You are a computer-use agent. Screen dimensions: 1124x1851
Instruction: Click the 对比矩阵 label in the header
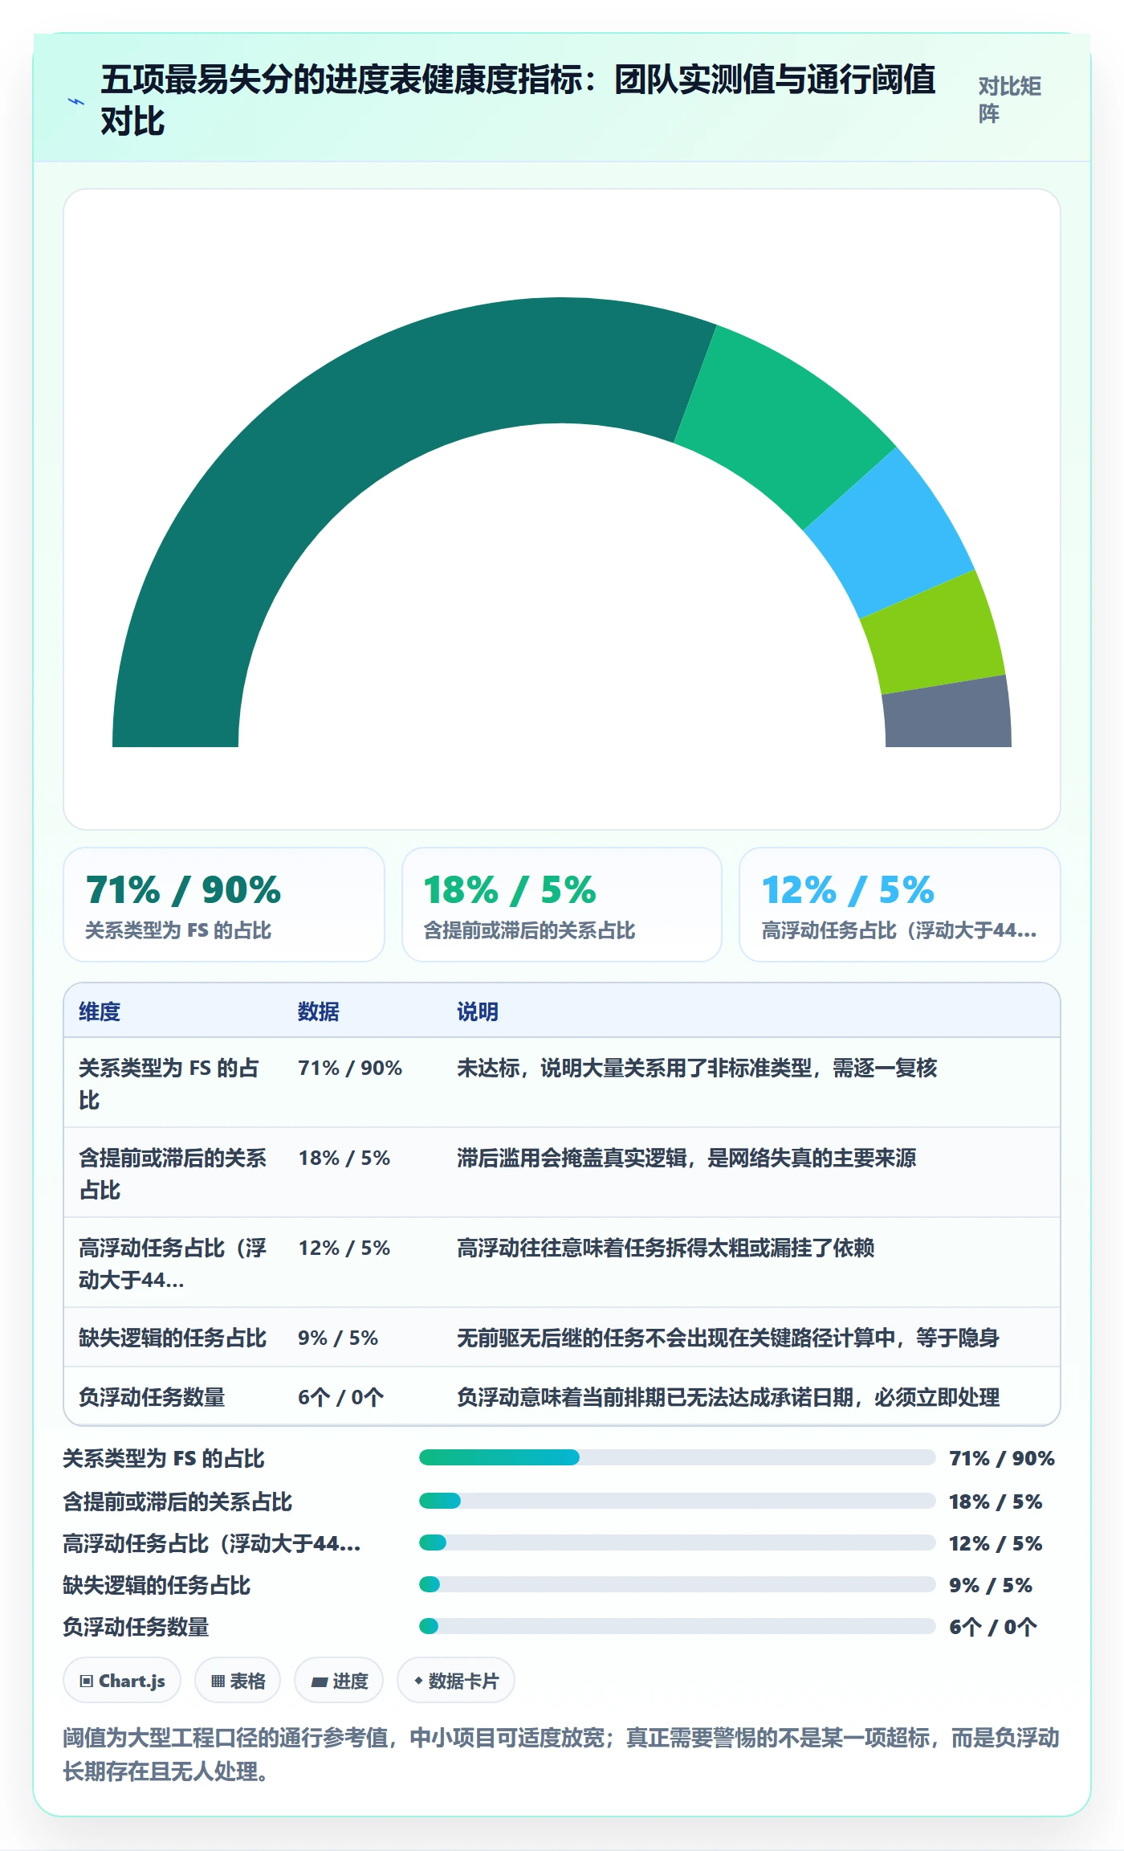coord(1010,100)
